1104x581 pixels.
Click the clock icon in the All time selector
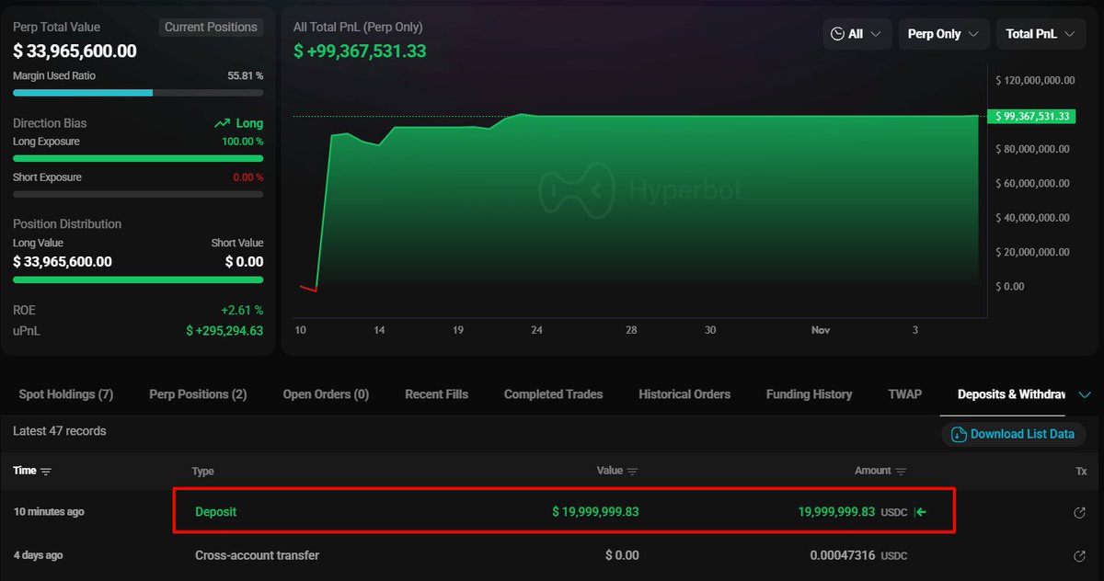point(837,34)
